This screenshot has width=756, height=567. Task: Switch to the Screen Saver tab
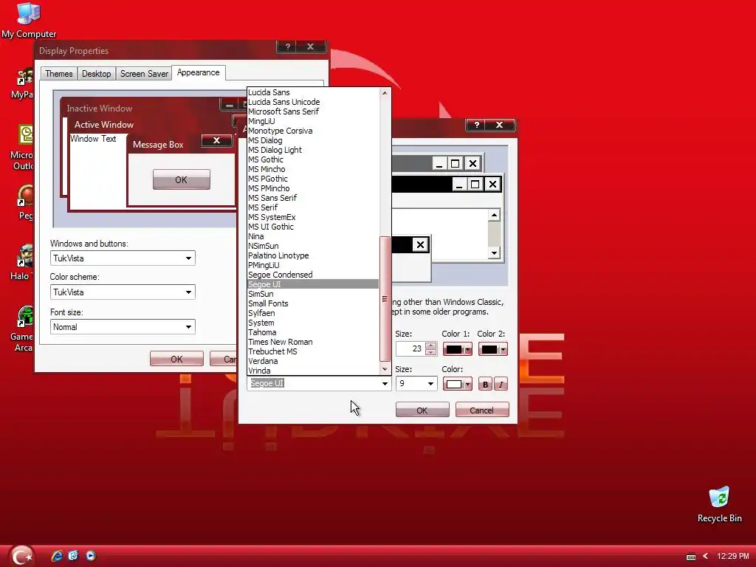(x=144, y=74)
